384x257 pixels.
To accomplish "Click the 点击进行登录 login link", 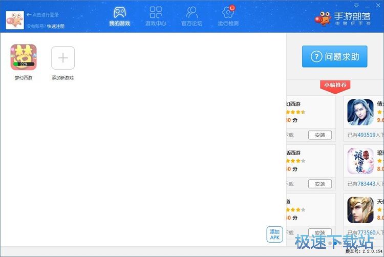I will (45, 15).
